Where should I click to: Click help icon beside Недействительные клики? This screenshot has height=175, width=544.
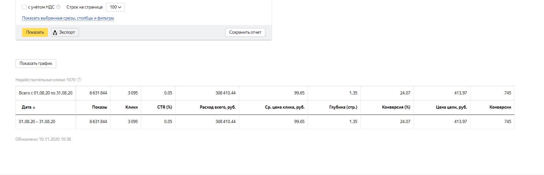(x=79, y=80)
